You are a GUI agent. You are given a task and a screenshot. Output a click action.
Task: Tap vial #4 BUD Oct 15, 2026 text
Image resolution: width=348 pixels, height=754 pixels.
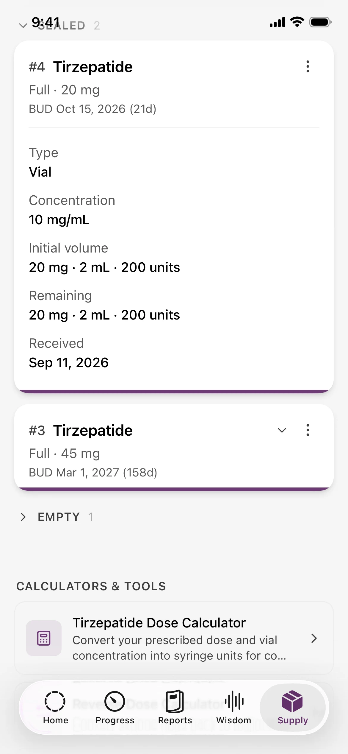click(93, 109)
